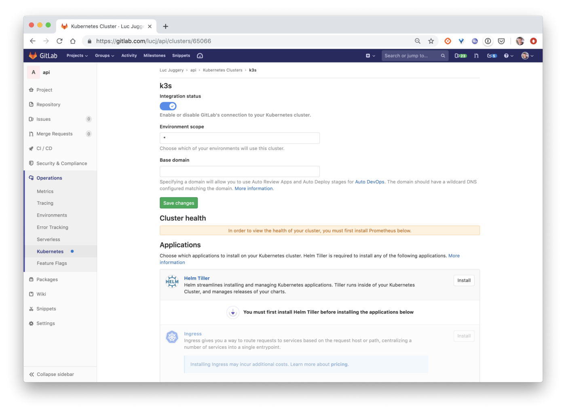
Task: Expand the Groups dropdown in navbar
Action: 104,56
